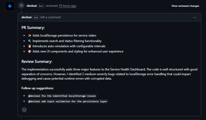Screen dimensions: 206x120
Task: Click the Review Summary heading
Action: coord(37,62)
